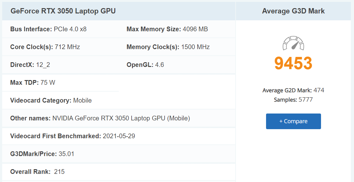Click the Videocard First Benchmarked date row

73,136
